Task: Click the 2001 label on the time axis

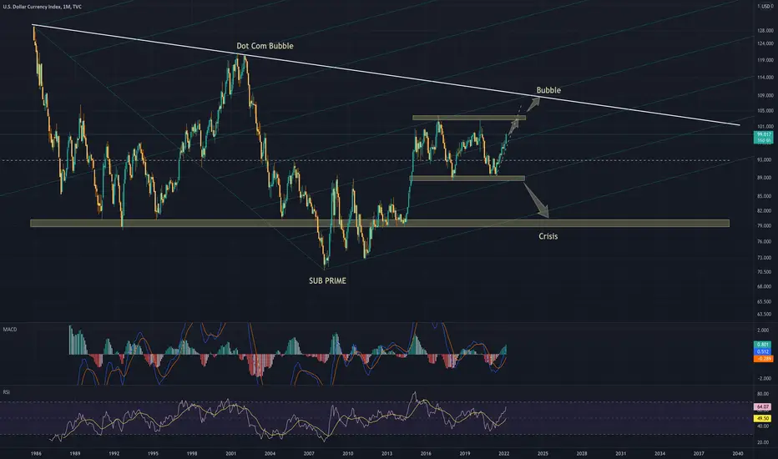Action: (230, 453)
